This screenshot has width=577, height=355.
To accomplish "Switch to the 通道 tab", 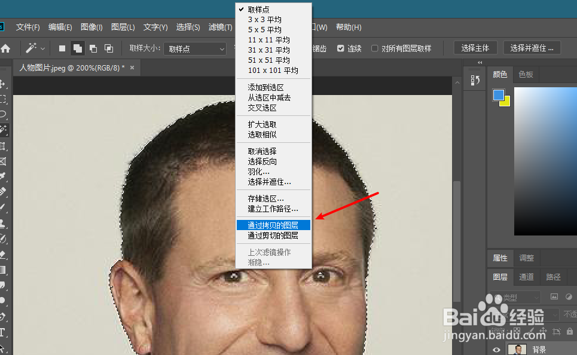I will (526, 277).
